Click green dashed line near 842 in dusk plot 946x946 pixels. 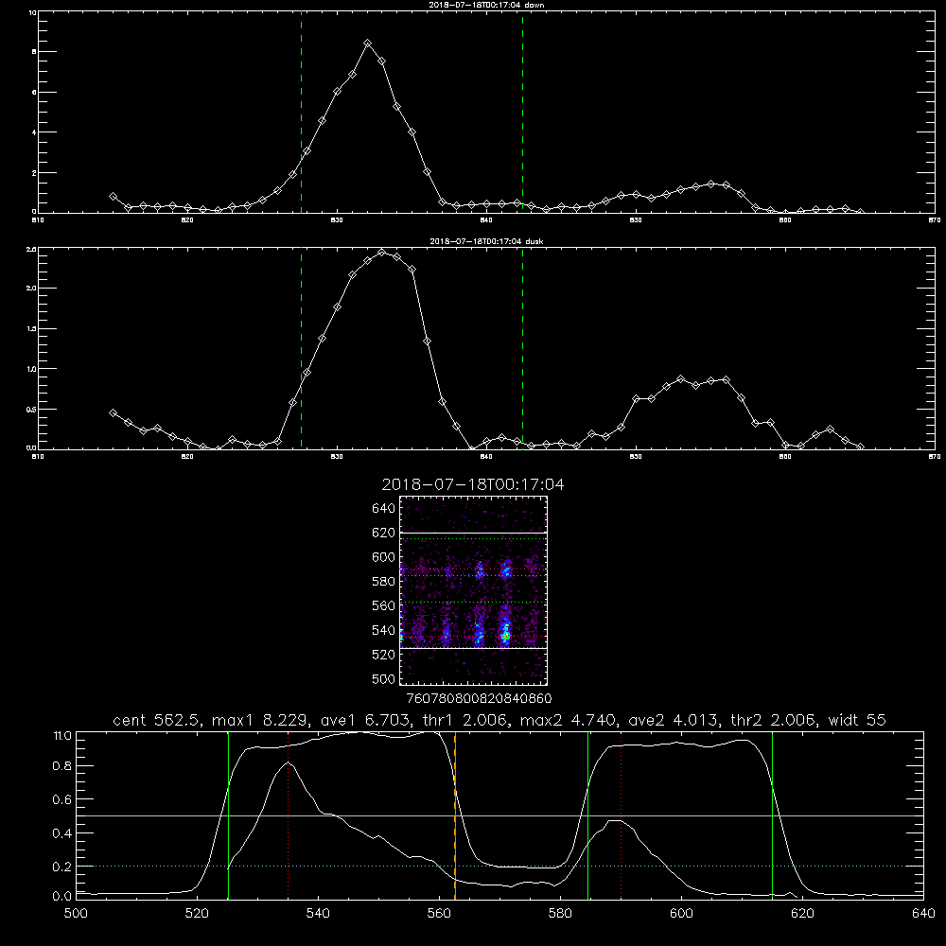522,349
